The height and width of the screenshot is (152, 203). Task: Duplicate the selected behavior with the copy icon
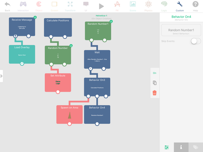tap(155, 83)
